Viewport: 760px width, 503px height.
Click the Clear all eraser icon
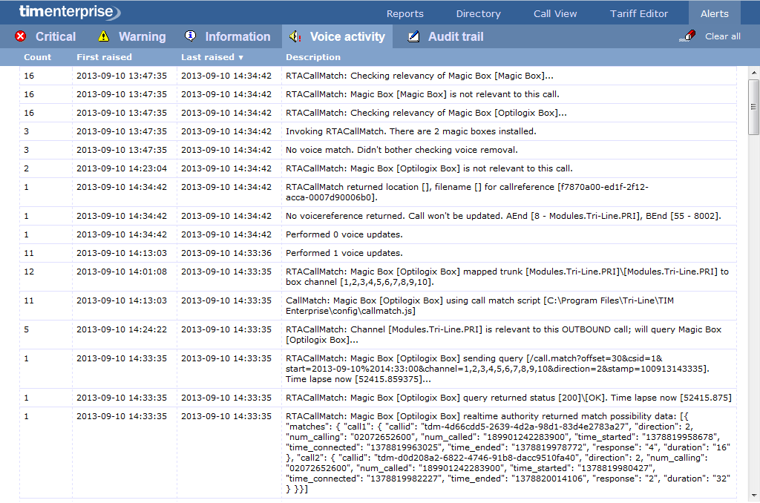(x=687, y=35)
